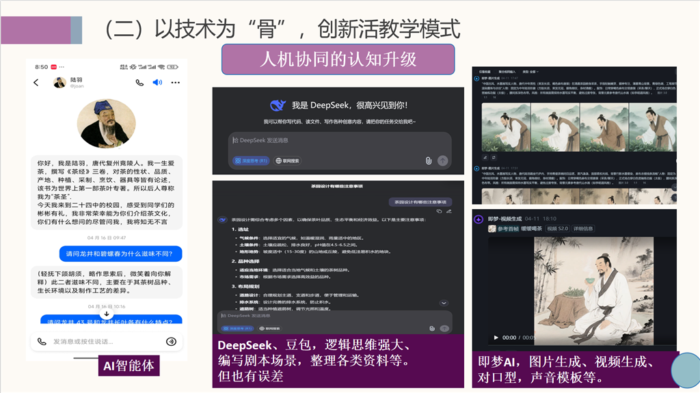Toggle 深度思考 (R1) on the DeepSeek welcome screen
The height and width of the screenshot is (393, 700).
(251, 161)
